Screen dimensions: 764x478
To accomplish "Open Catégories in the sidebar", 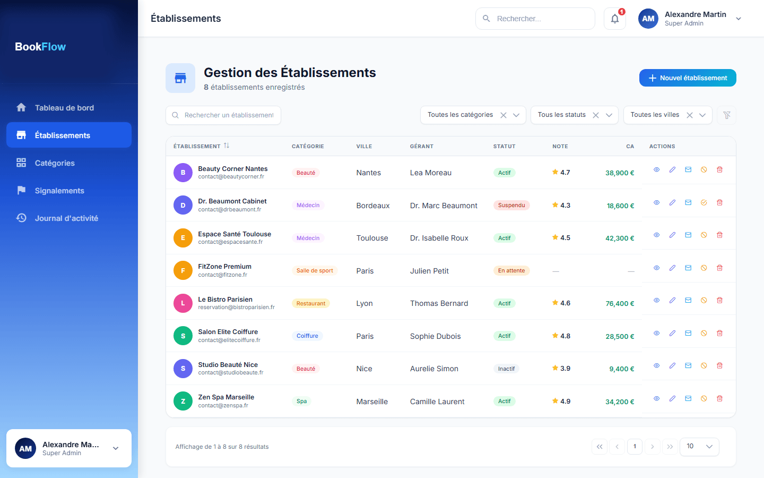I will tap(69, 163).
